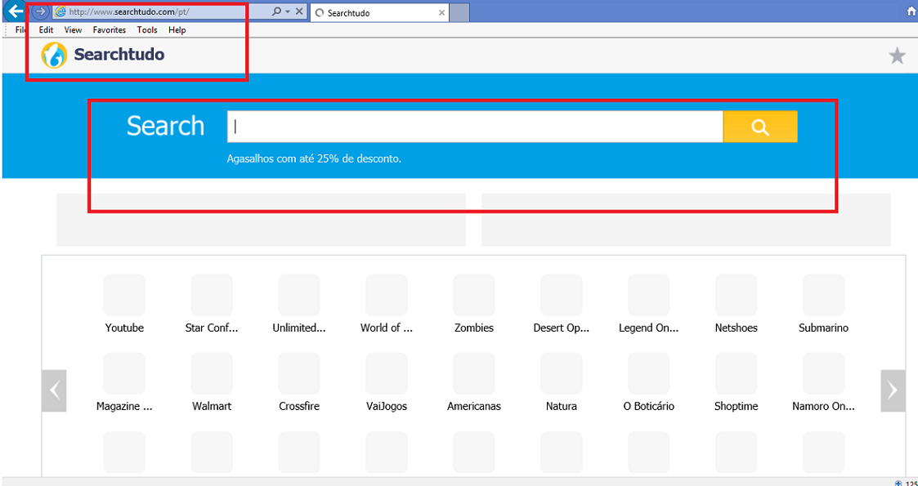Image resolution: width=918 pixels, height=486 pixels.
Task: Stop loading with the X button
Action: pyautogui.click(x=299, y=11)
